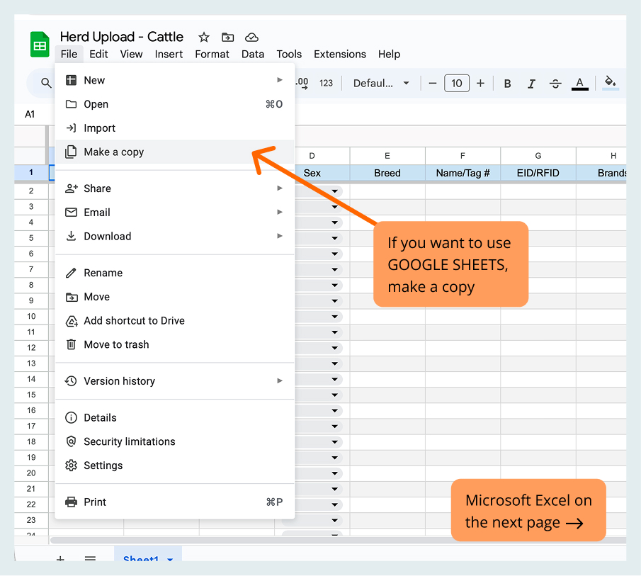The height and width of the screenshot is (576, 641).
Task: Open the Default font dropdown
Action: [x=381, y=84]
